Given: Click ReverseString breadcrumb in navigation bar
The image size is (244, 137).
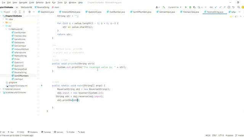Looking at the screenshot, I should tap(42, 7).
